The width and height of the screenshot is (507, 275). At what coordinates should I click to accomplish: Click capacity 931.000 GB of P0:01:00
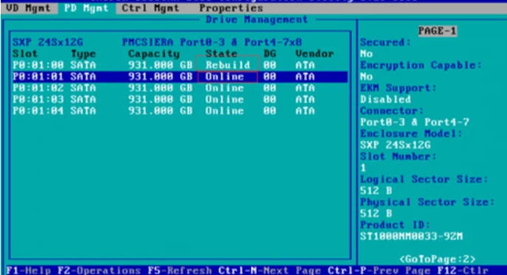tap(160, 66)
